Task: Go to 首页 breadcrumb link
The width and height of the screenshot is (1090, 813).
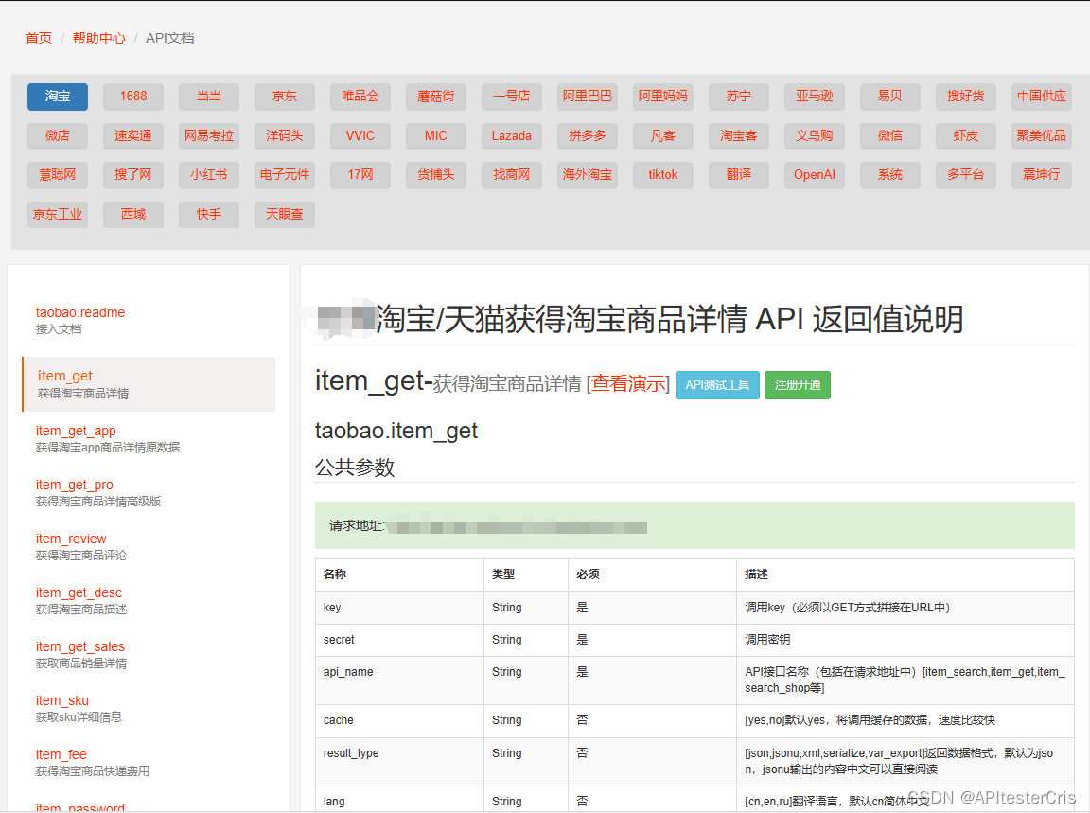Action: tap(39, 38)
